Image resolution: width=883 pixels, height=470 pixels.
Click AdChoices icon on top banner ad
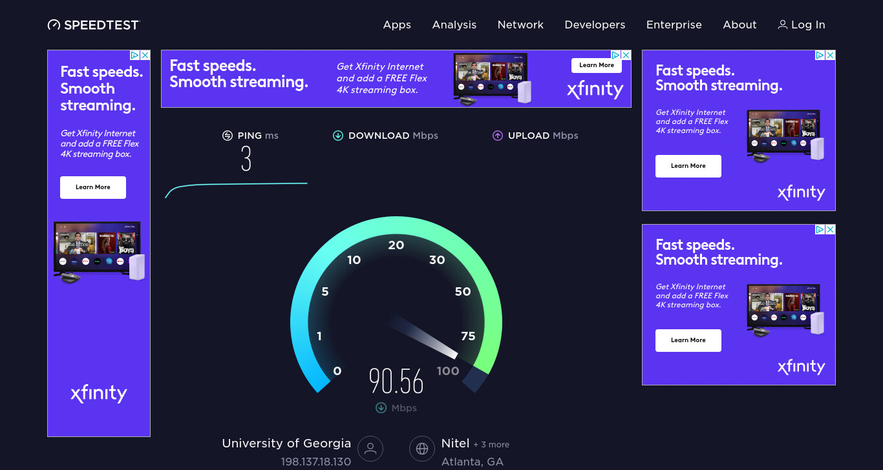[616, 56]
